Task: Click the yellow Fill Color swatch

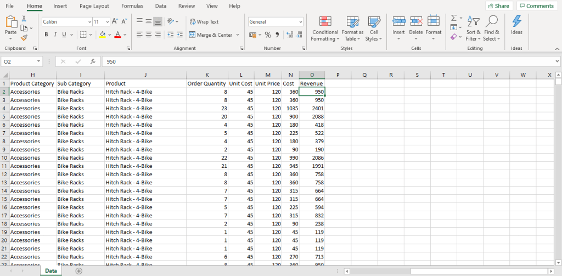Action: (x=102, y=35)
